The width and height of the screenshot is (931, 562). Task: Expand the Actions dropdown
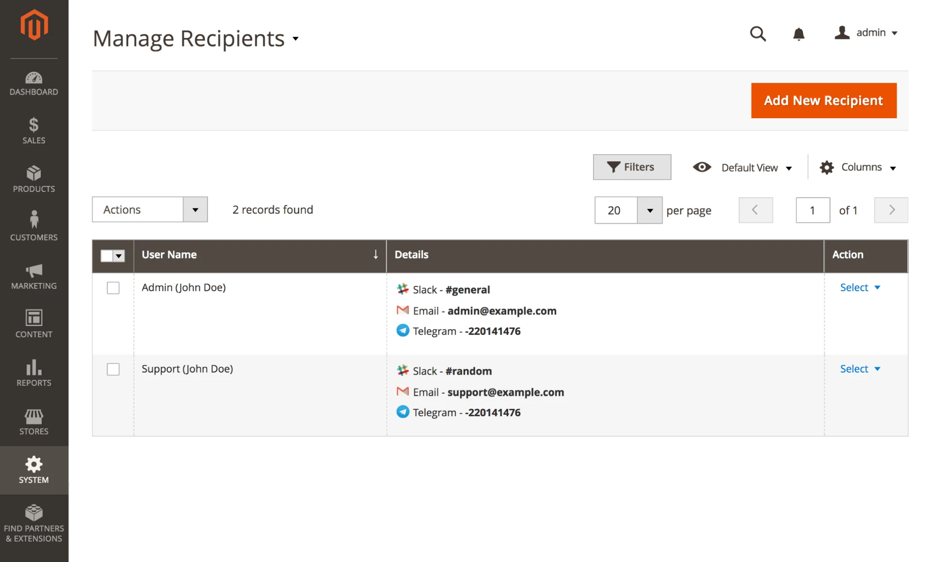pos(149,209)
